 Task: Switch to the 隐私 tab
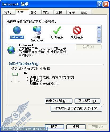35,12
